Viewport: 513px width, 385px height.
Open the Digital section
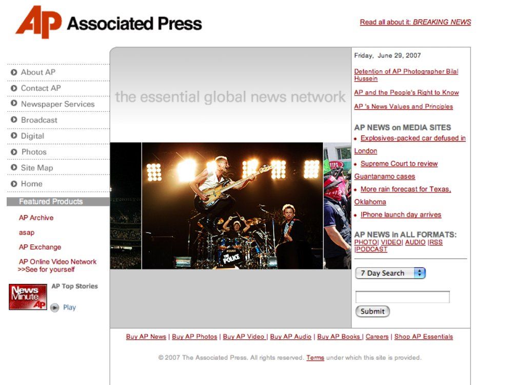[32, 136]
